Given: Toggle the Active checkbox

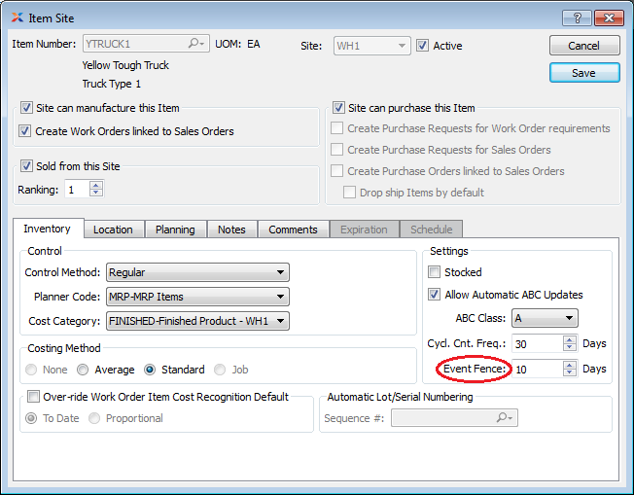Looking at the screenshot, I should (422, 46).
